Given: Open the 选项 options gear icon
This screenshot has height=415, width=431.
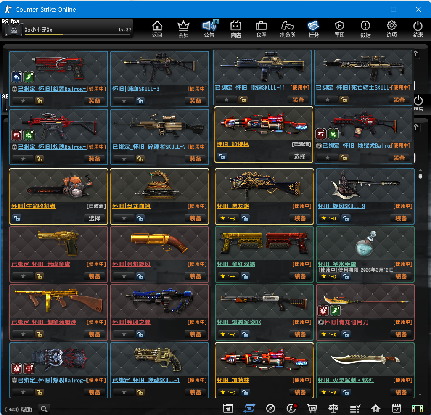Looking at the screenshot, I should (391, 29).
